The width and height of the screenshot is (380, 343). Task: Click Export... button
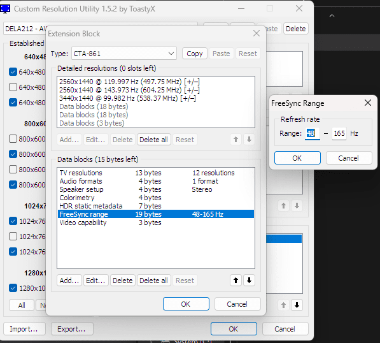(72, 329)
